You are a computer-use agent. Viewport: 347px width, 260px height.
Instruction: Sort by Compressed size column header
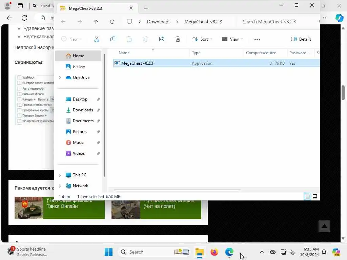pyautogui.click(x=265, y=52)
